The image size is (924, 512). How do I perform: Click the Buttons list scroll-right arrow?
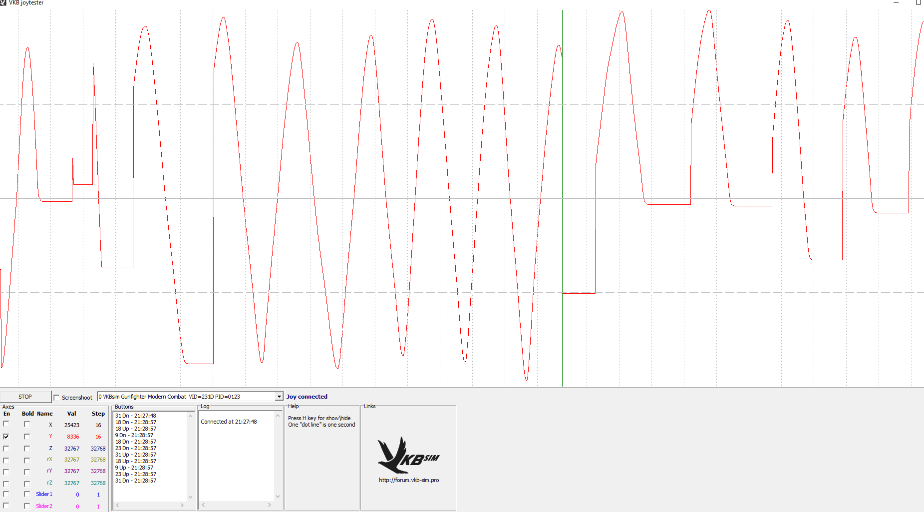tap(182, 505)
